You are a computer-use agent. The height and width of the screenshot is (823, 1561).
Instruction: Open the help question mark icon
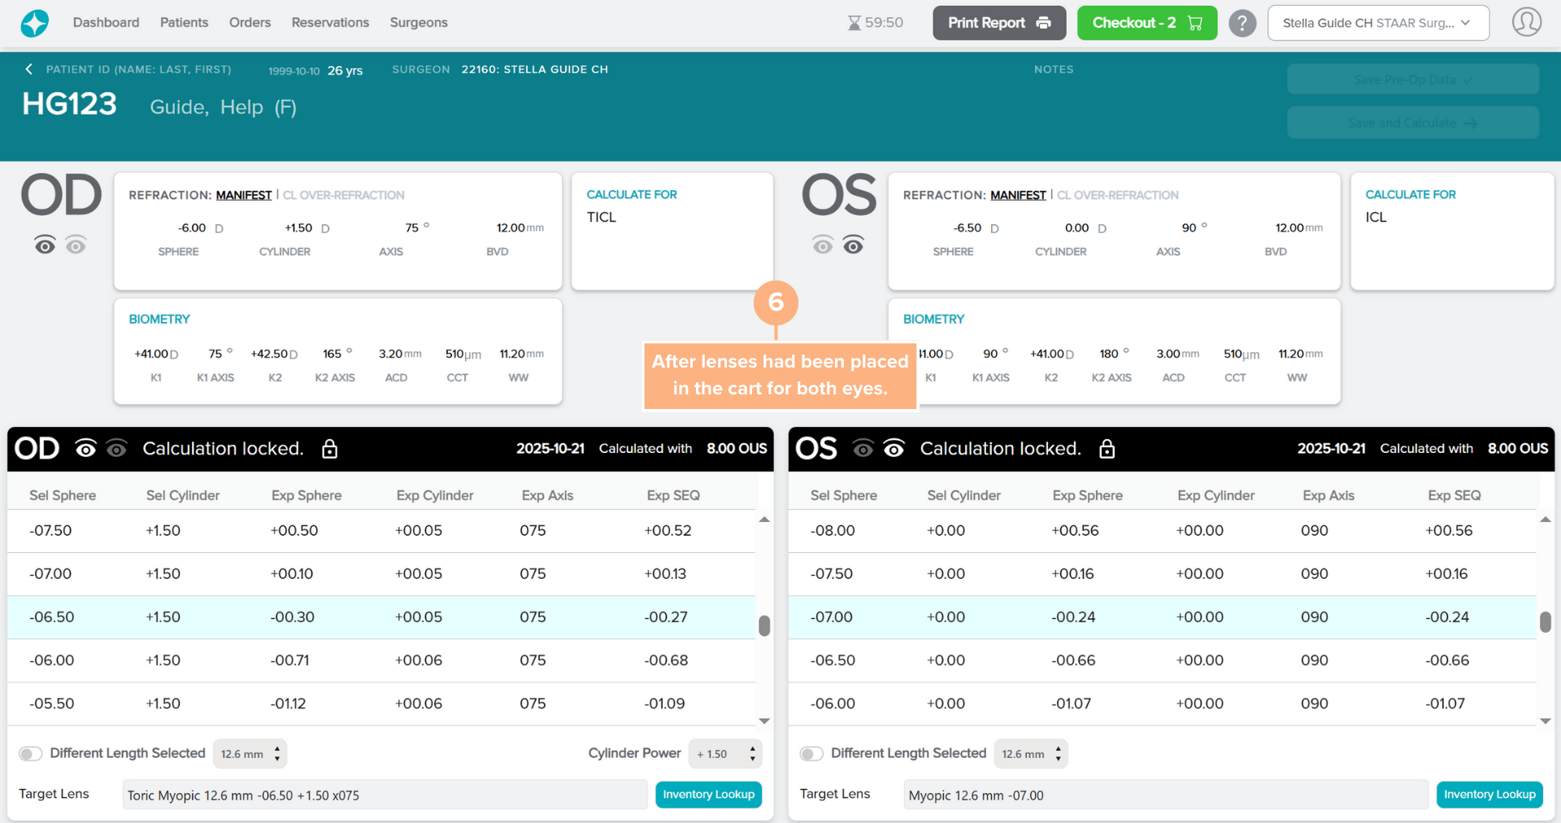(1241, 23)
